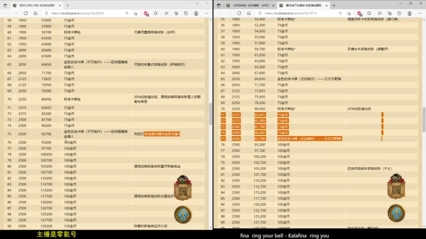Go to home page in right browser window
This screenshot has width=426, height=239.
click(249, 13)
